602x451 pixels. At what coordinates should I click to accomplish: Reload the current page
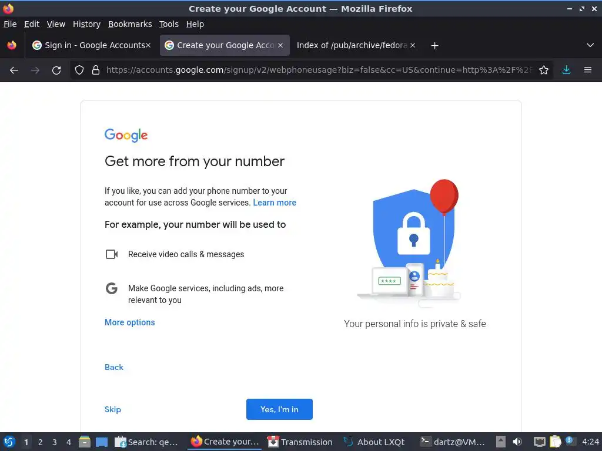pyautogui.click(x=56, y=70)
